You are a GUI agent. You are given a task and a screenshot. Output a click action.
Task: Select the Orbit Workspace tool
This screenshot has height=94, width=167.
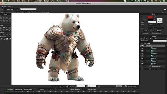(10, 39)
